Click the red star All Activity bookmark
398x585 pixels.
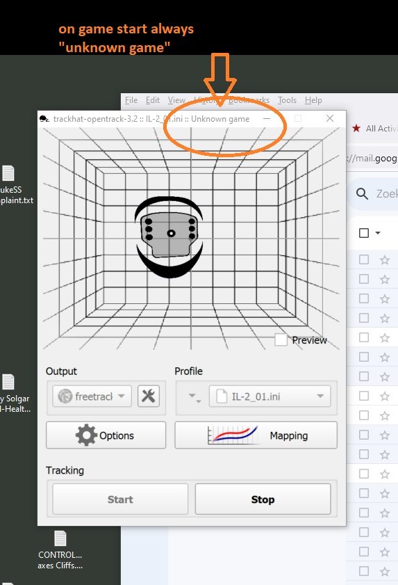(356, 129)
